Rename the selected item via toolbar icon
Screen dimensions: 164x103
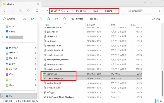(48, 19)
